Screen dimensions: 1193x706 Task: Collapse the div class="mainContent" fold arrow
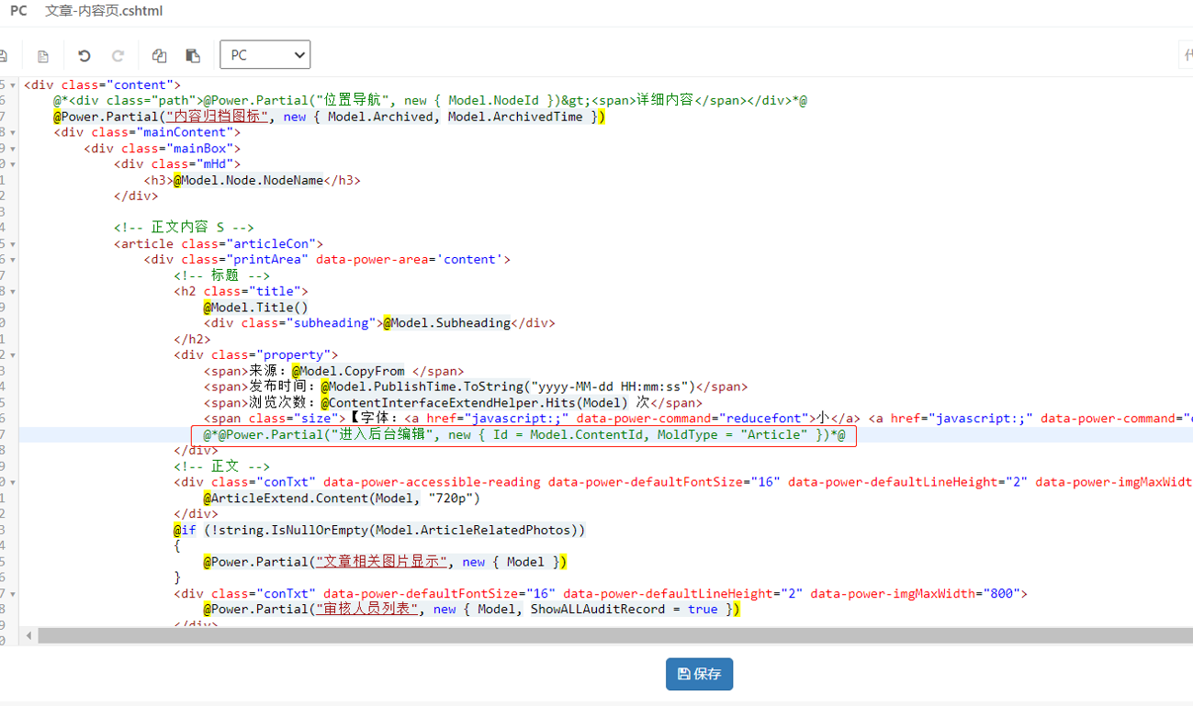tap(12, 133)
